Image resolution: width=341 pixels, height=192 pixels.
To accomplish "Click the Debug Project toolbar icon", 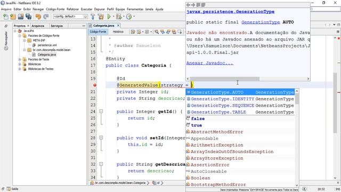I will (x=118, y=17).
